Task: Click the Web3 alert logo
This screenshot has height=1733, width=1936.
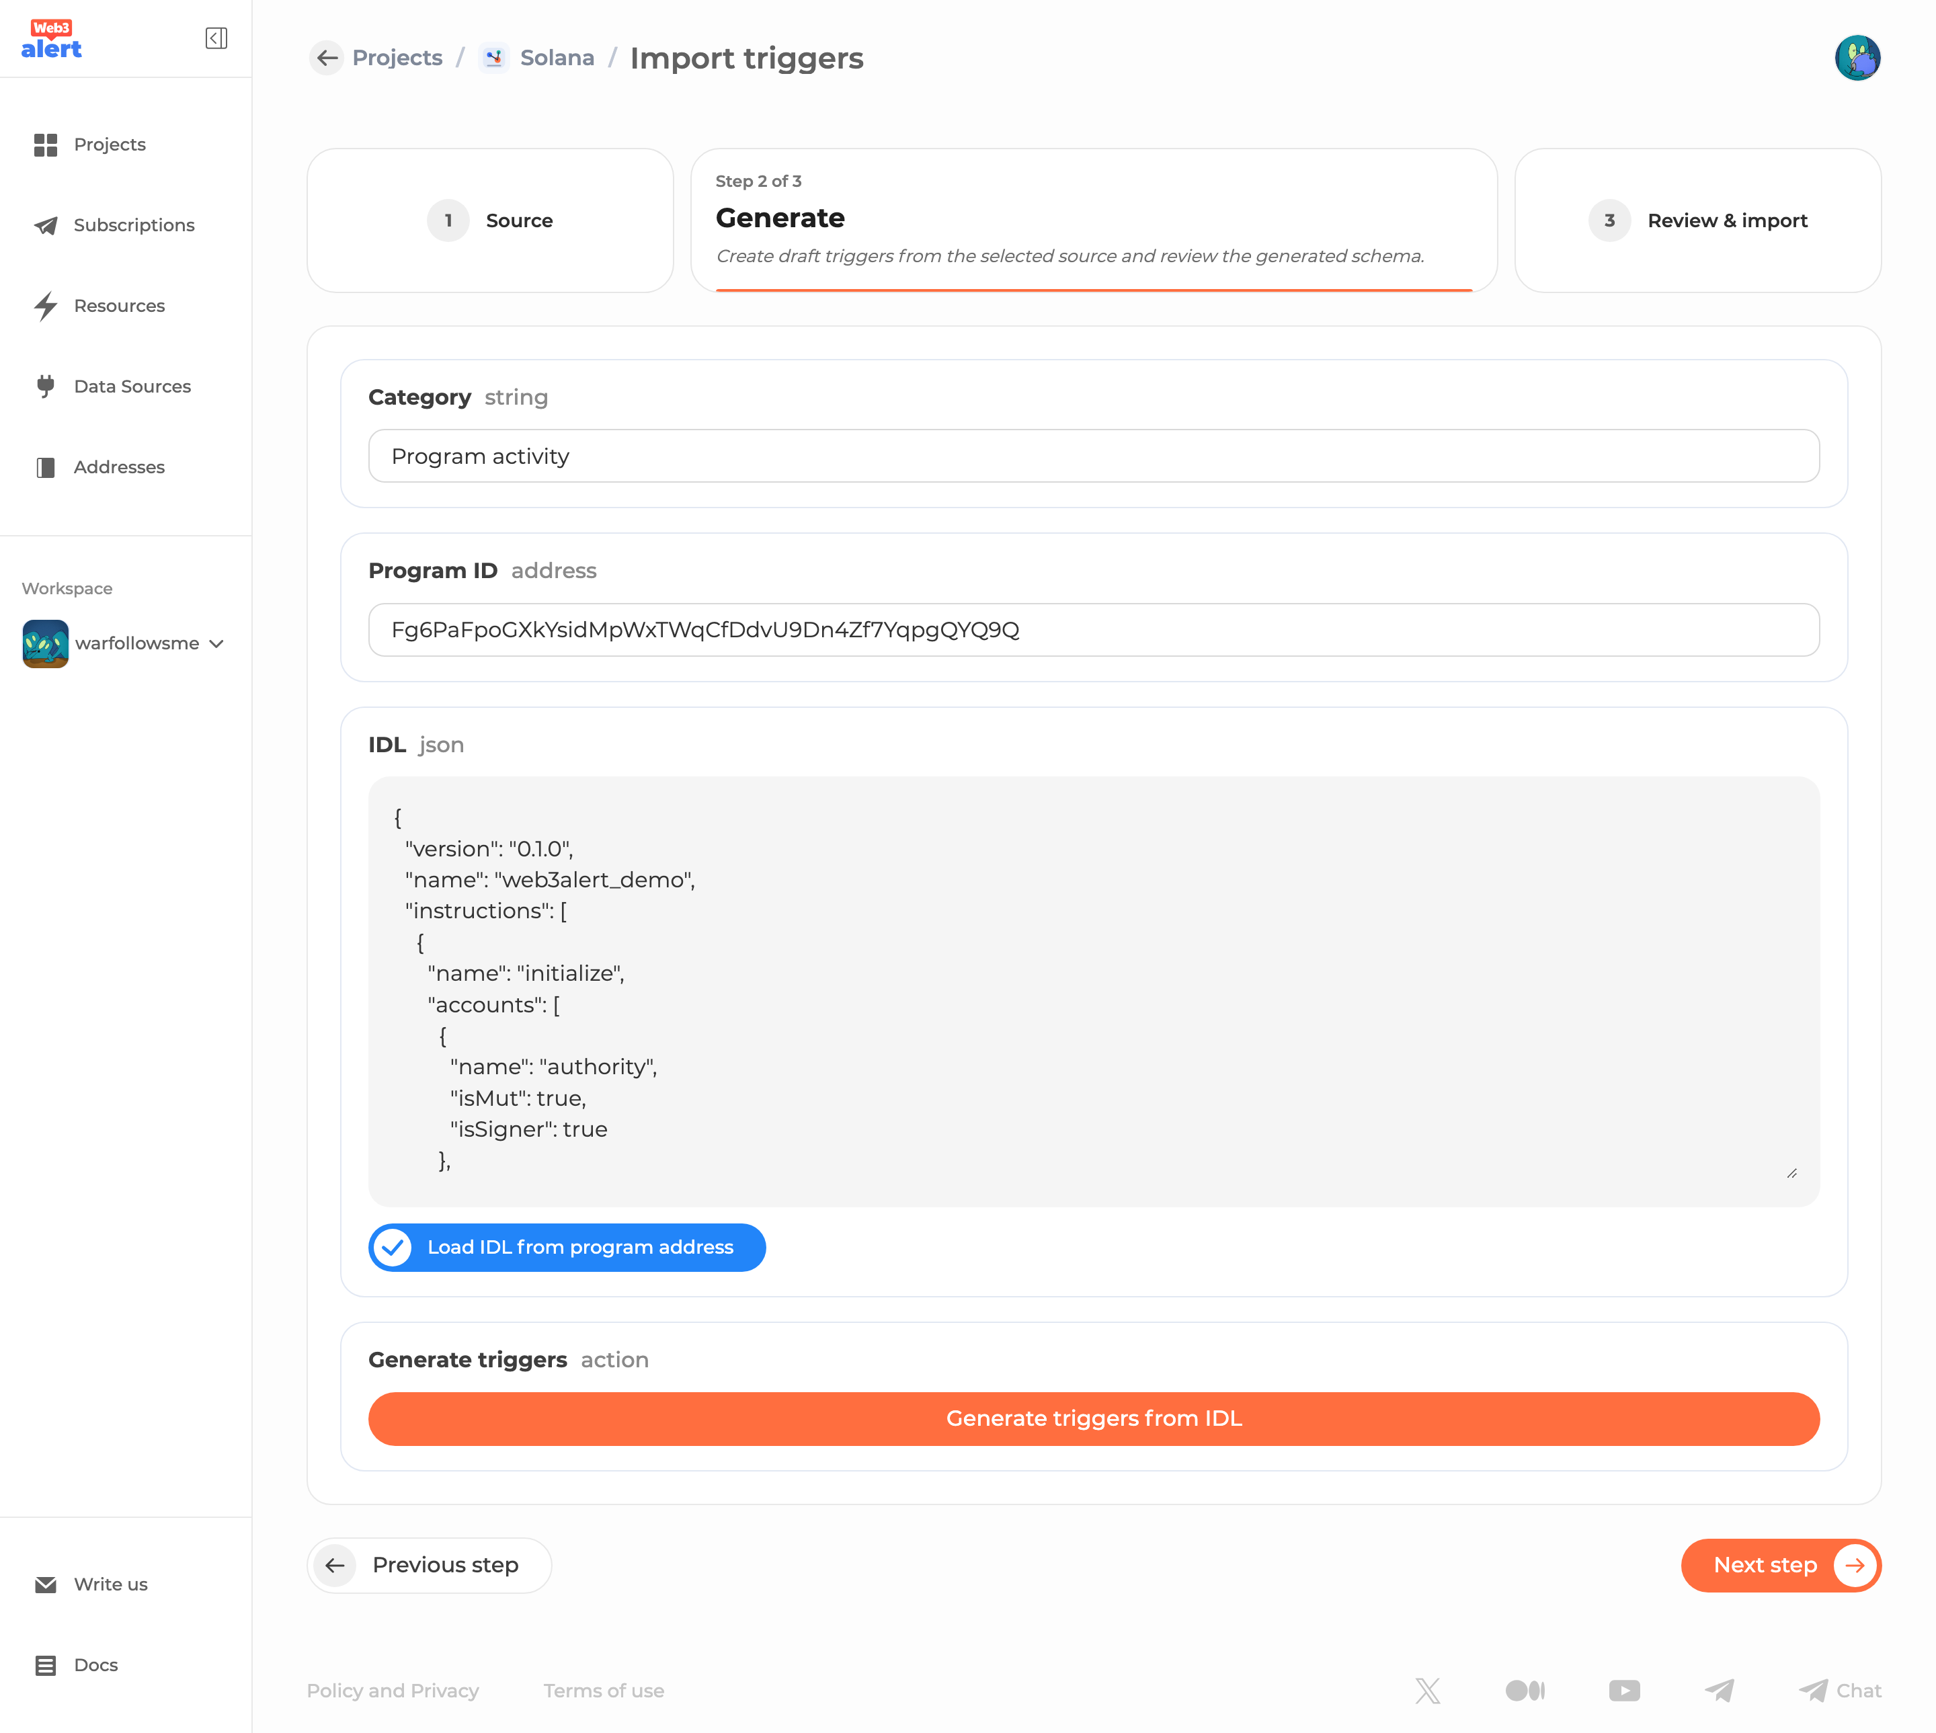Action: tap(51, 39)
